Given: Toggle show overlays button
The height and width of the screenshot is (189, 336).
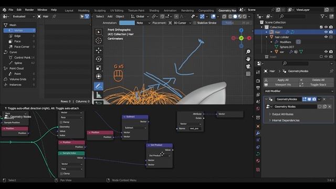Looking at the screenshot, I should coord(213,16).
